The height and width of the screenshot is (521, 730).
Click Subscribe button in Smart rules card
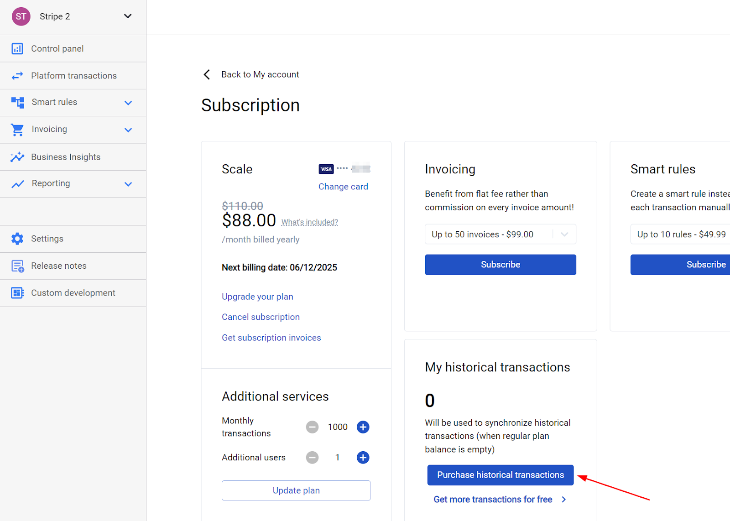click(x=680, y=265)
